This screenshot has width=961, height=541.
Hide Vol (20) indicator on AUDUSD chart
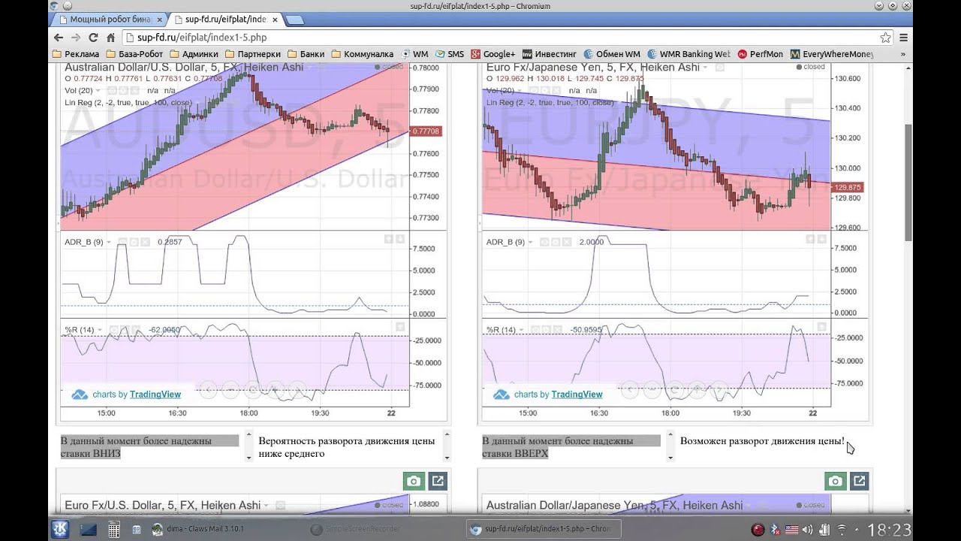112,90
